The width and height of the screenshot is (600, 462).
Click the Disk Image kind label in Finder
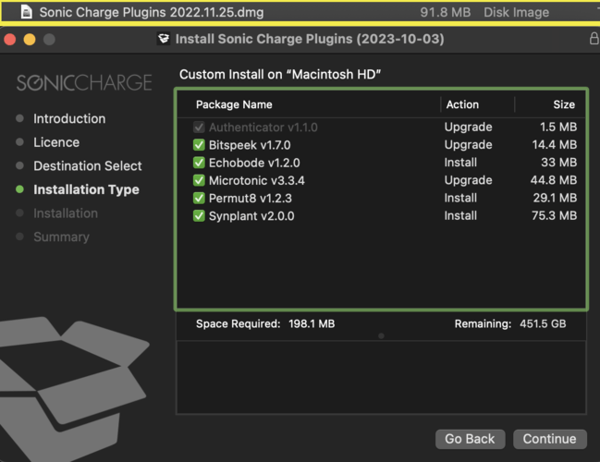[x=516, y=12]
